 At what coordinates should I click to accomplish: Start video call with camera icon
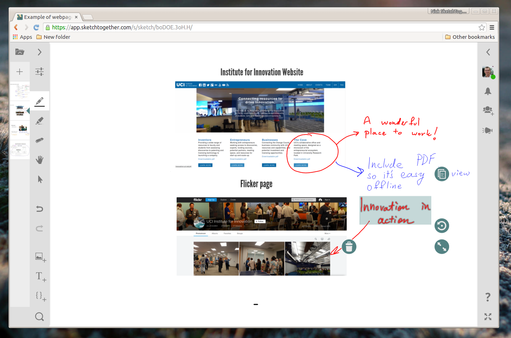click(x=488, y=130)
